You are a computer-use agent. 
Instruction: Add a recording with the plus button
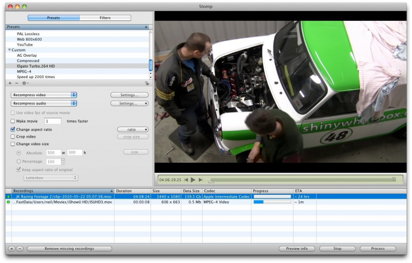tap(12, 249)
